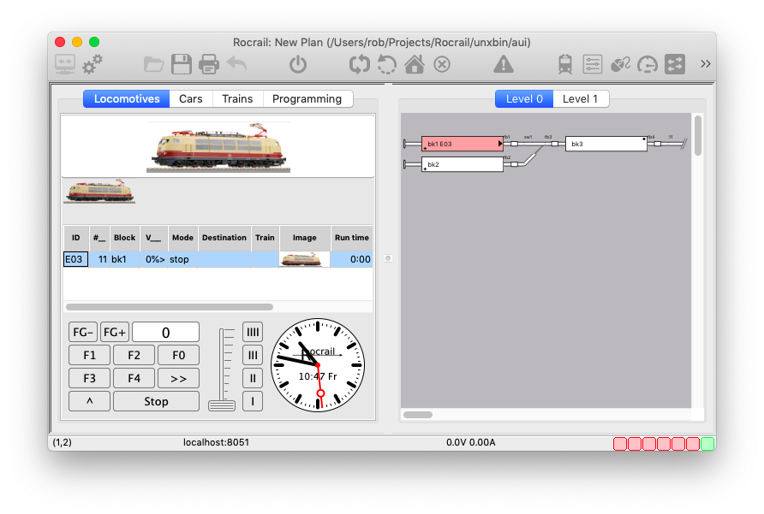The height and width of the screenshot is (514, 764).
Task: Switch to the Cars tab
Action: 191,99
